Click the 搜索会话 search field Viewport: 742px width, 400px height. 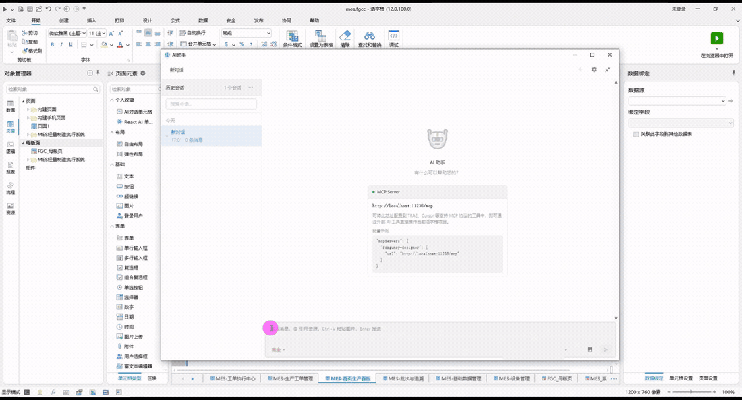click(x=211, y=104)
